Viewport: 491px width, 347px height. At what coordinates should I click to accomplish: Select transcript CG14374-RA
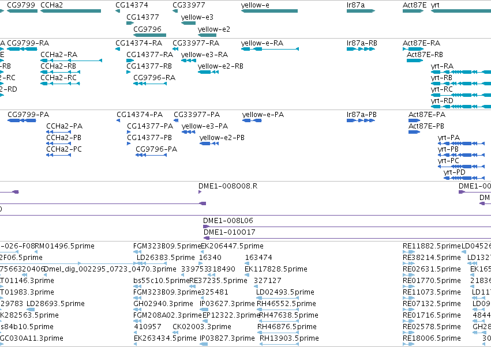(118, 49)
